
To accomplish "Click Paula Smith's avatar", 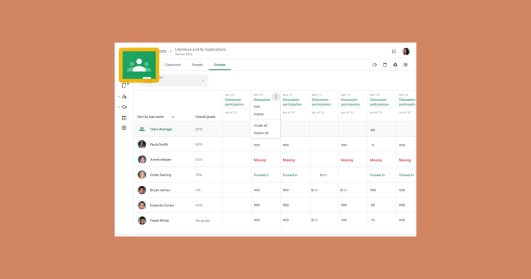I will [x=142, y=145].
